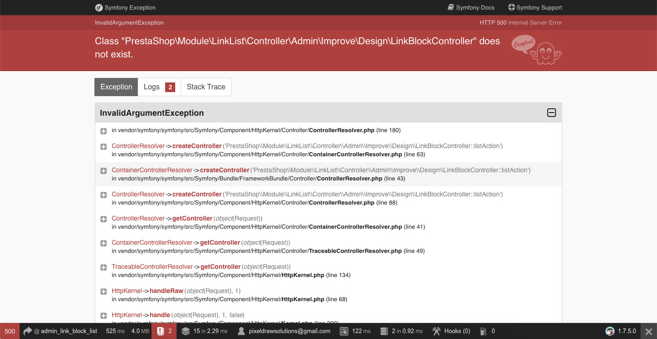The width and height of the screenshot is (657, 339).
Task: Expand trace row ControllerResolver.php line 43
Action: click(104, 171)
